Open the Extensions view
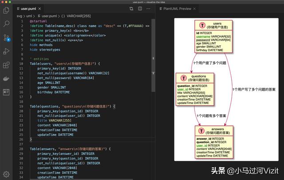The height and width of the screenshot is (180, 284). tap(6, 65)
